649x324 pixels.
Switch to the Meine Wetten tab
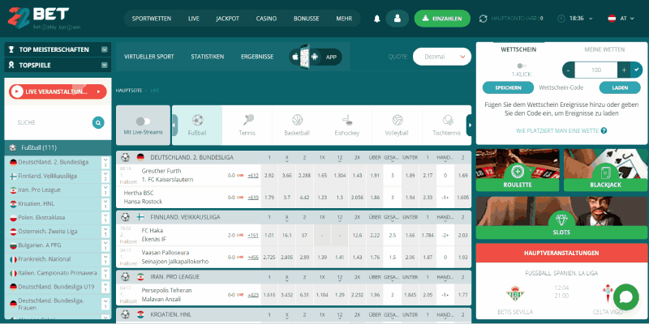tap(604, 49)
